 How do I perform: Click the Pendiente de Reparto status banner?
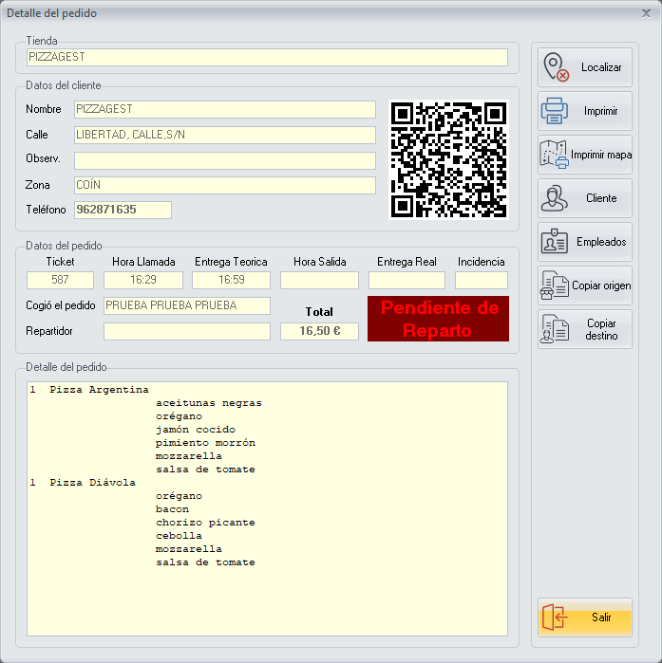pyautogui.click(x=438, y=319)
